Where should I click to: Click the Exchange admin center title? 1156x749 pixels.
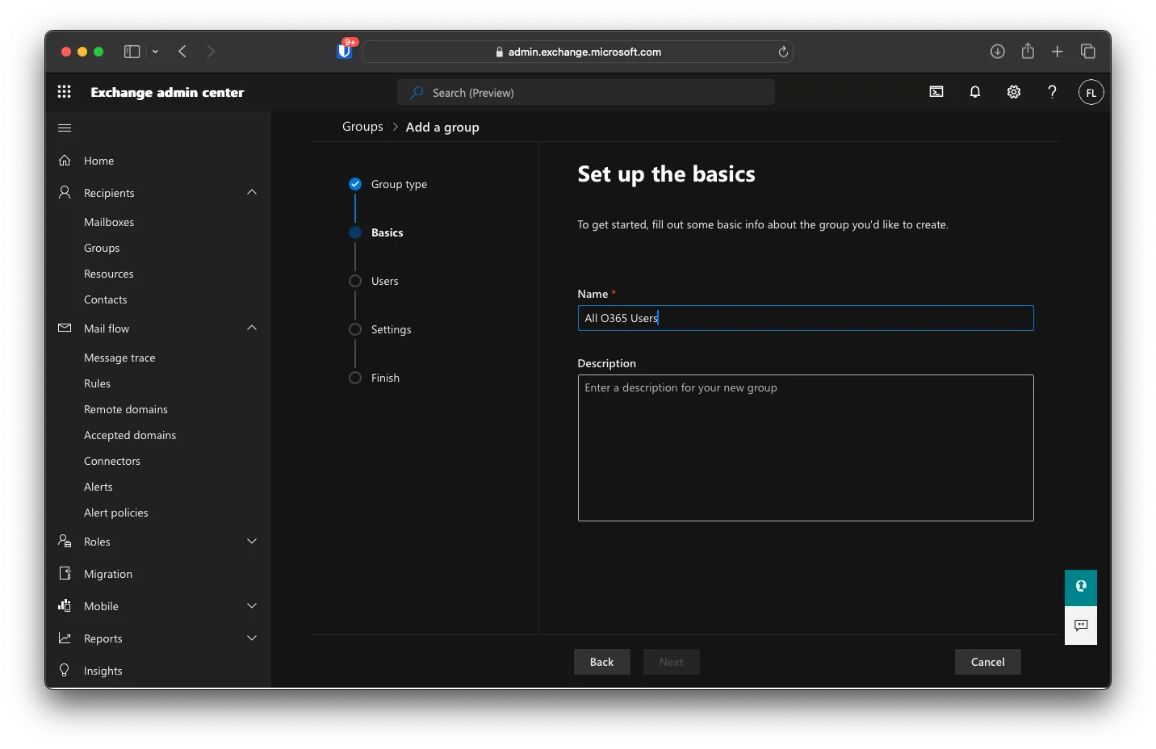click(167, 92)
